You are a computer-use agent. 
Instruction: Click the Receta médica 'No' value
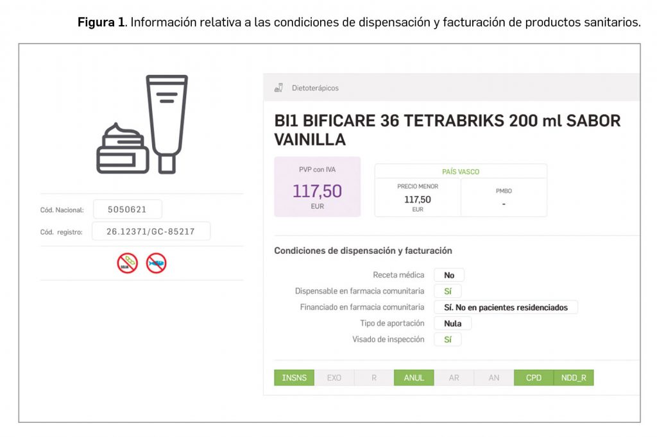point(449,275)
